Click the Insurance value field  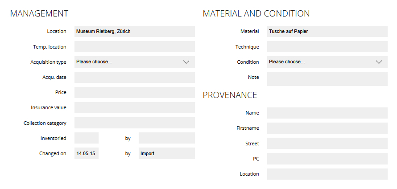pos(134,107)
